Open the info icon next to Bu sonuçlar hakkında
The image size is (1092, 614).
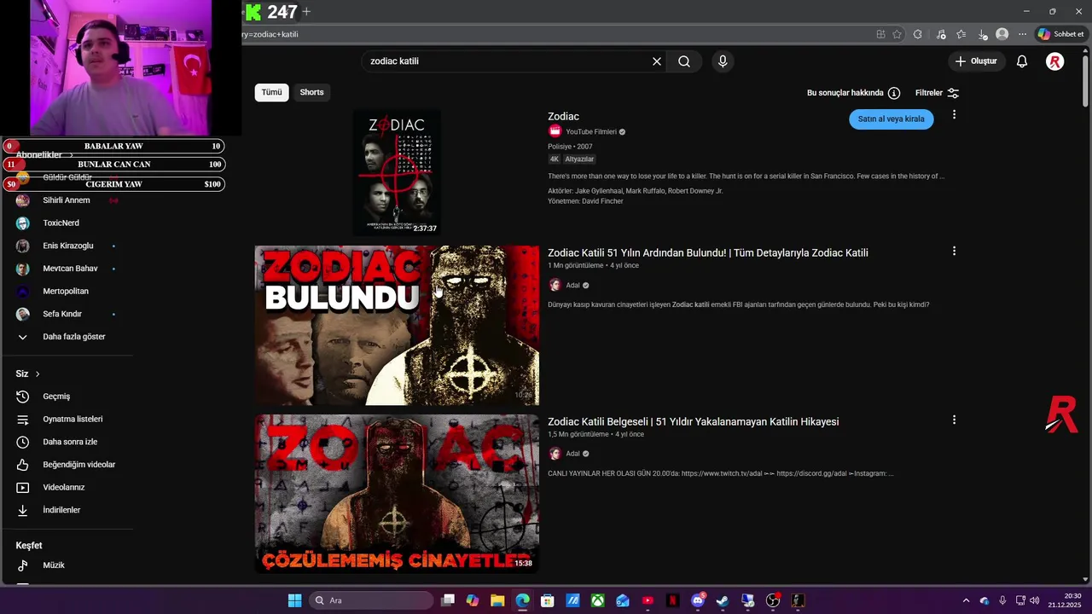894,93
